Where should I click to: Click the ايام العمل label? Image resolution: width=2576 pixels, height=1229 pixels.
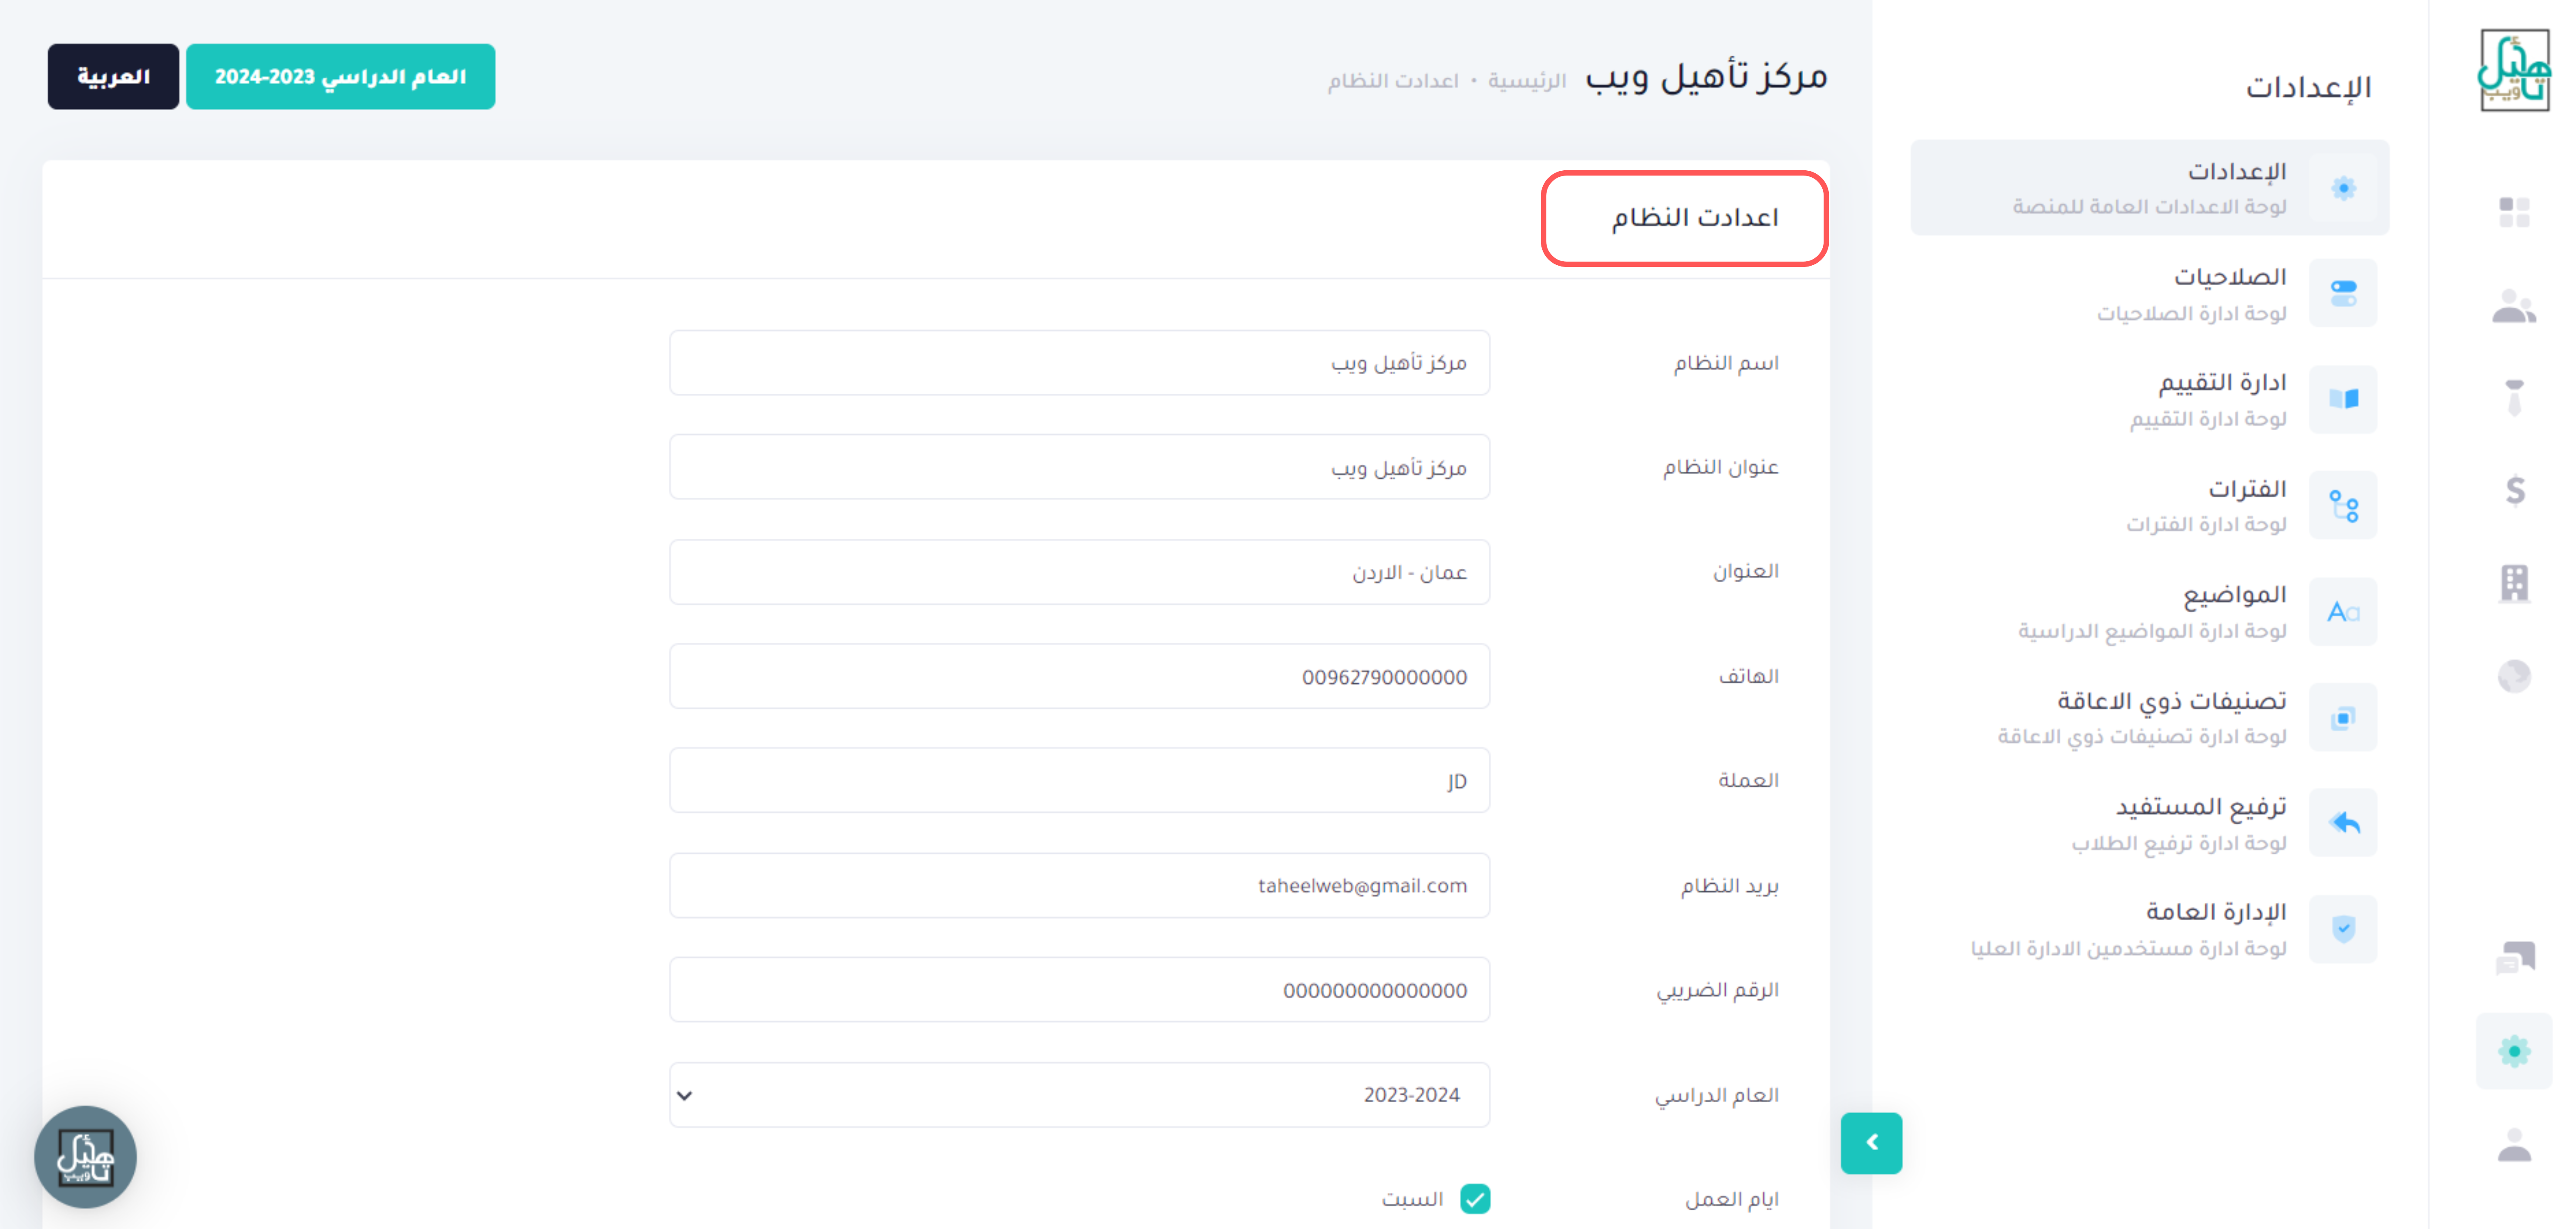[x=1732, y=1199]
